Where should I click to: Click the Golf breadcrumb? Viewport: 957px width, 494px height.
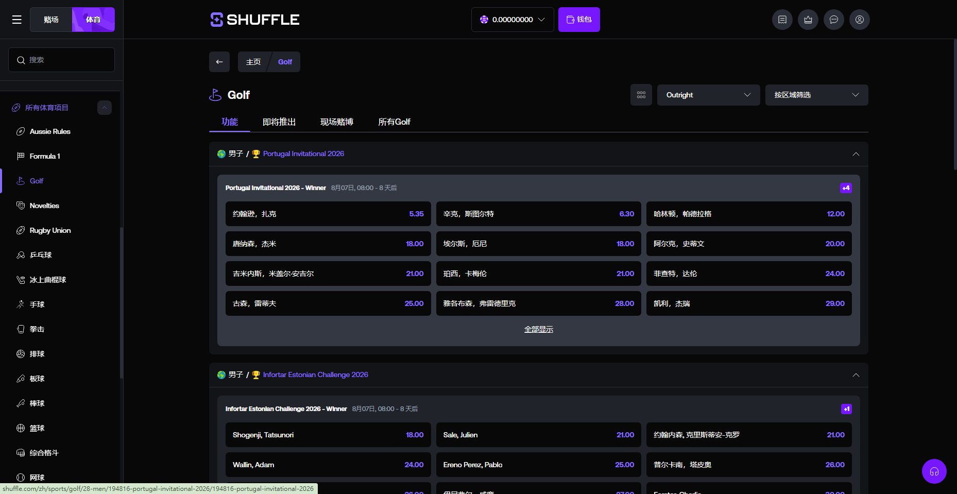285,62
